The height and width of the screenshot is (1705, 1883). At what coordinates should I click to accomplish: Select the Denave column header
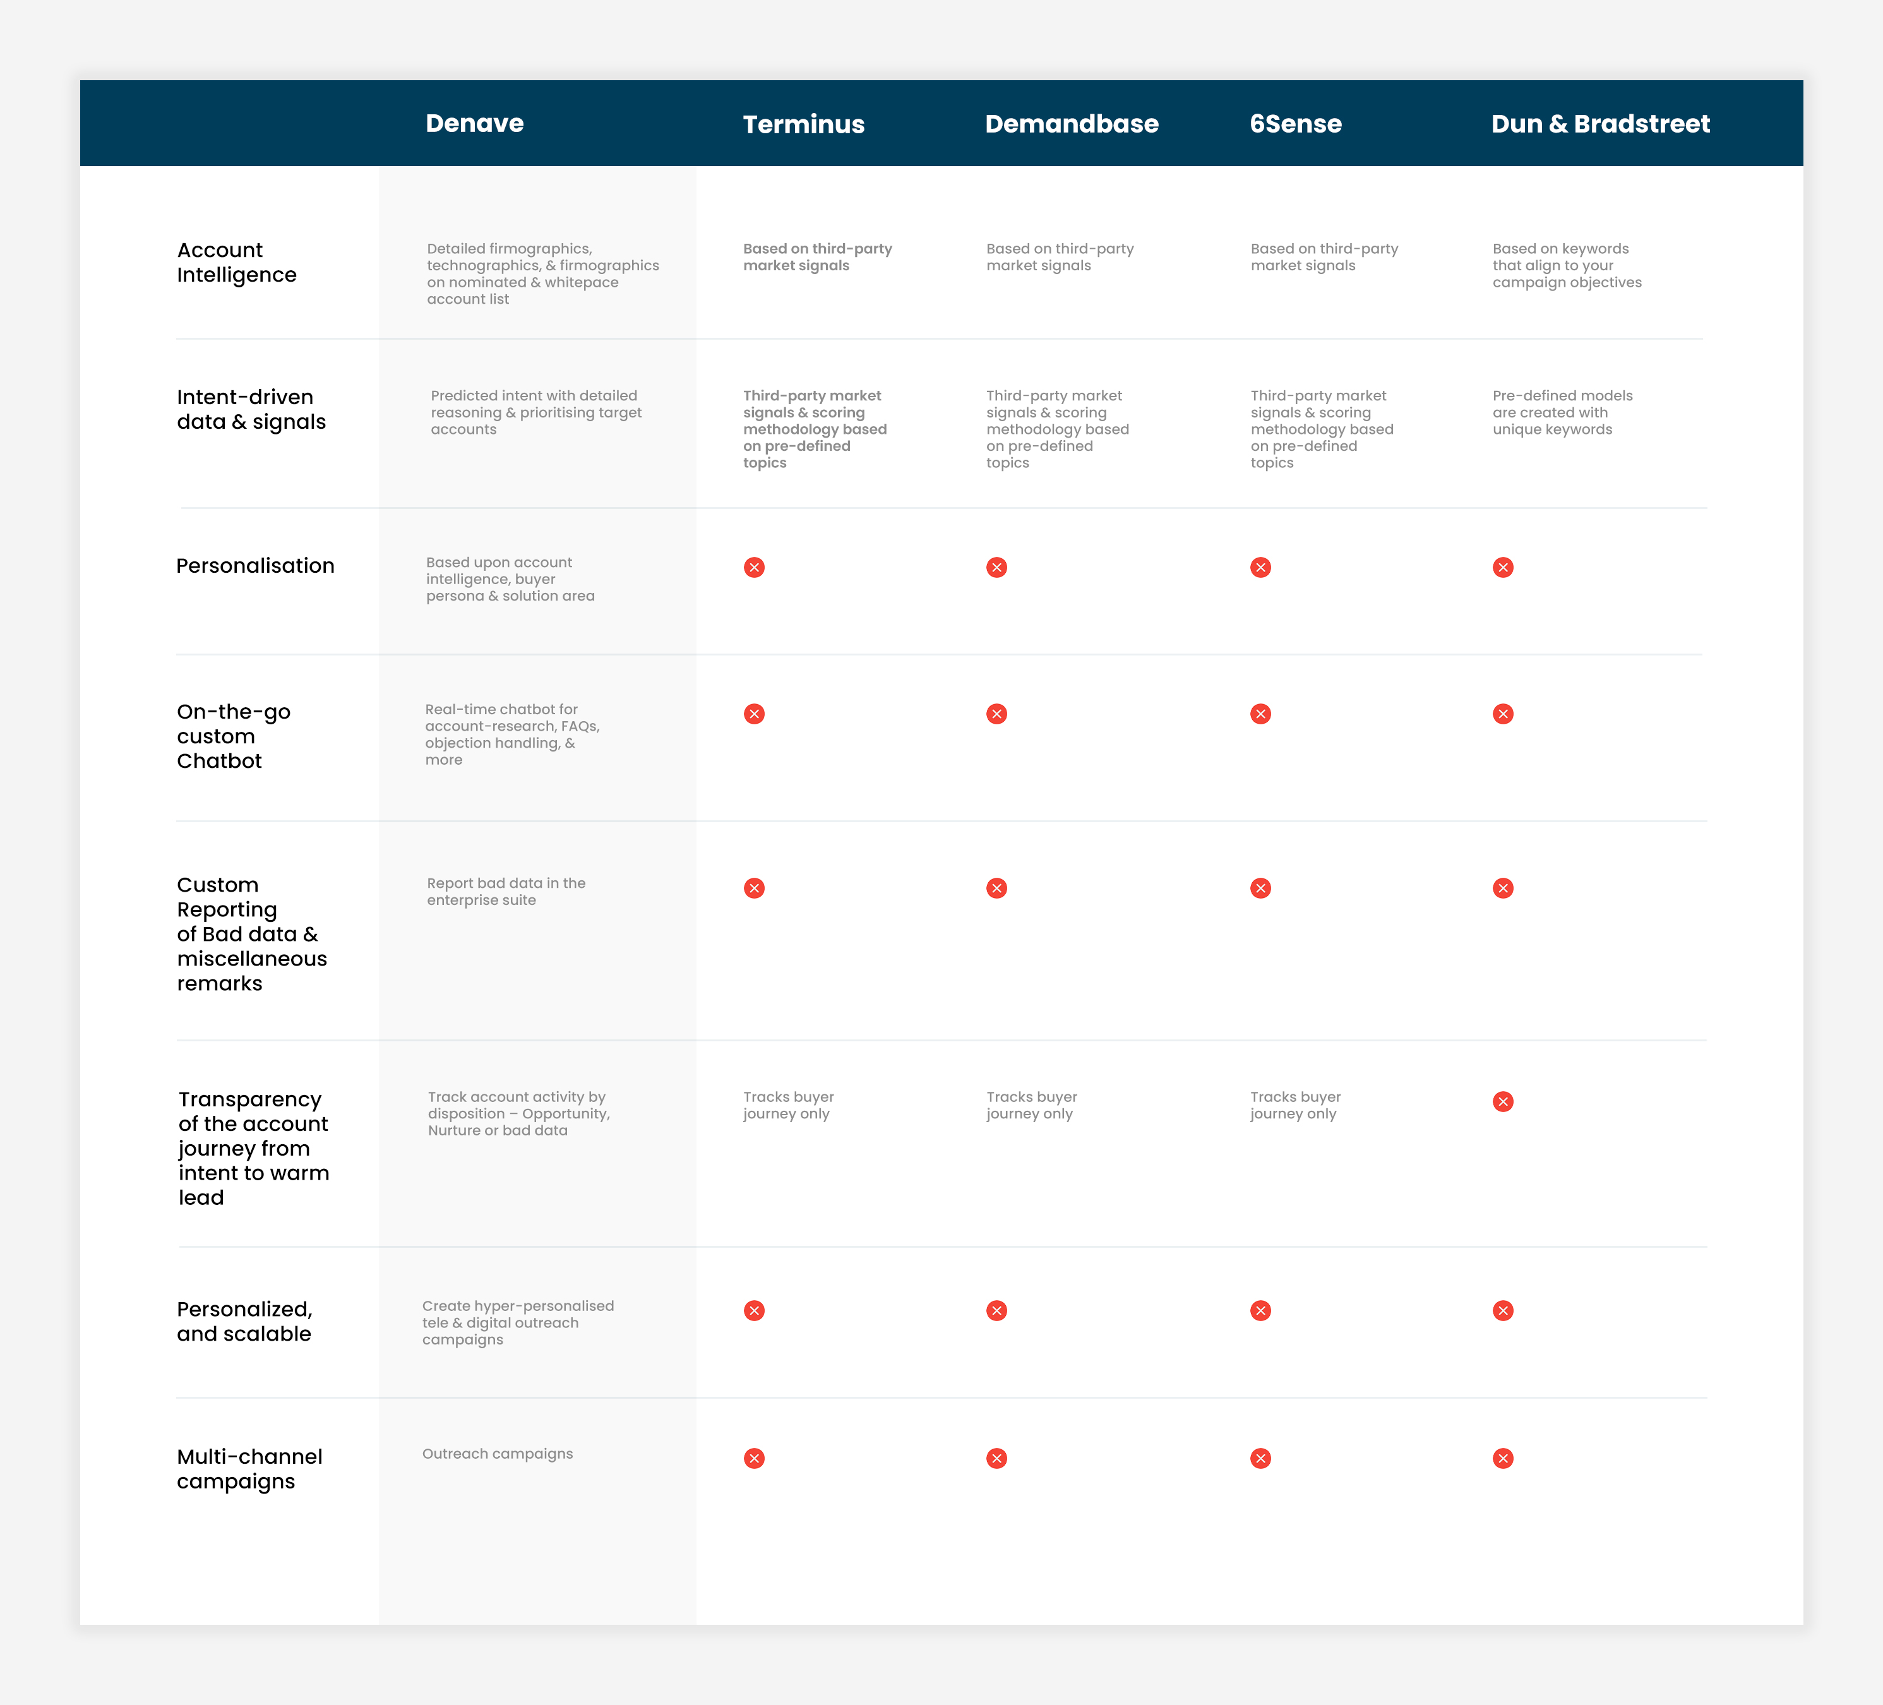tap(474, 123)
